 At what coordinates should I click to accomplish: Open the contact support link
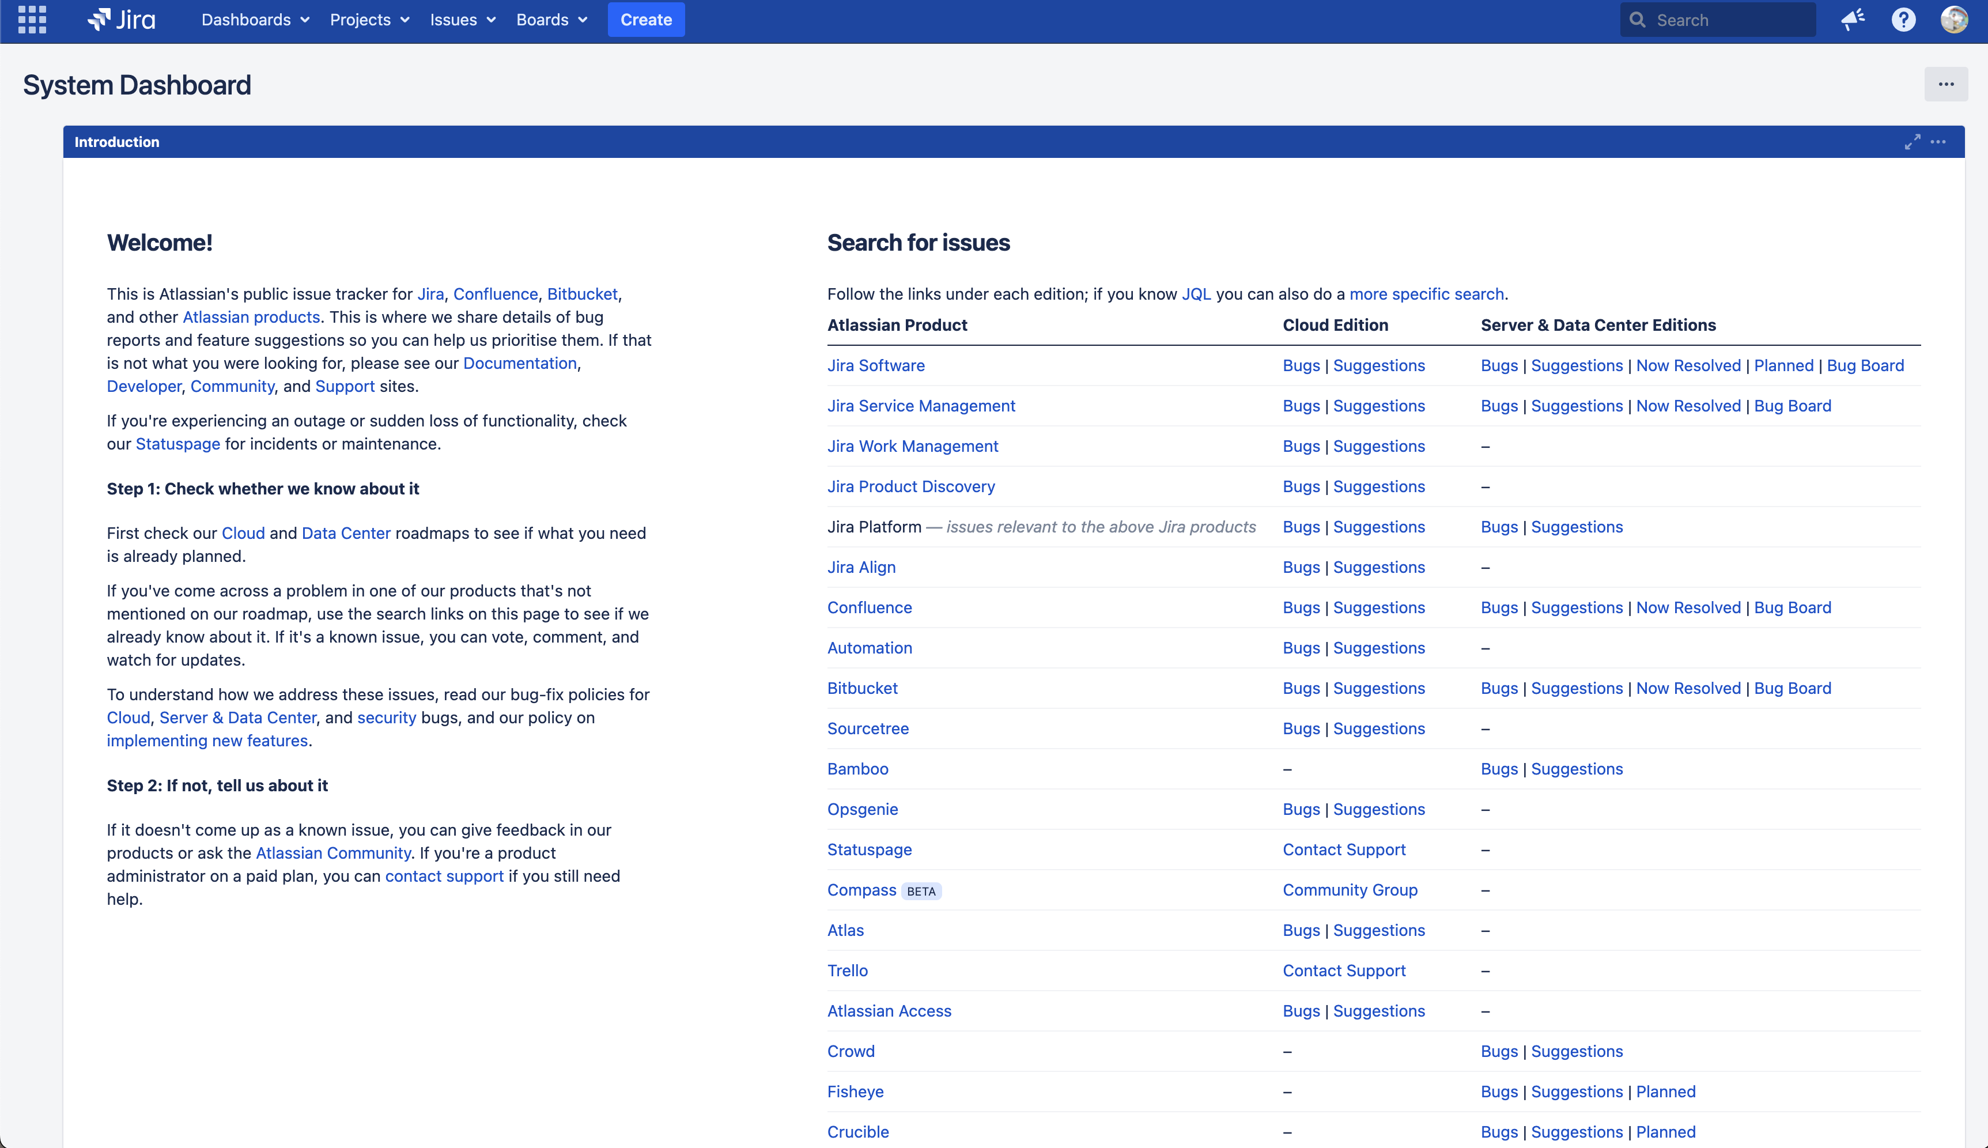(x=444, y=876)
